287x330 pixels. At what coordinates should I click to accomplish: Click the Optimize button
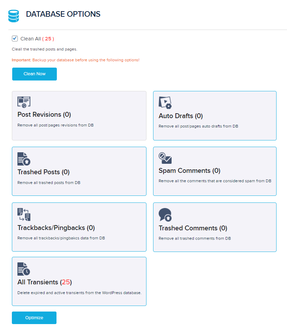click(x=34, y=317)
